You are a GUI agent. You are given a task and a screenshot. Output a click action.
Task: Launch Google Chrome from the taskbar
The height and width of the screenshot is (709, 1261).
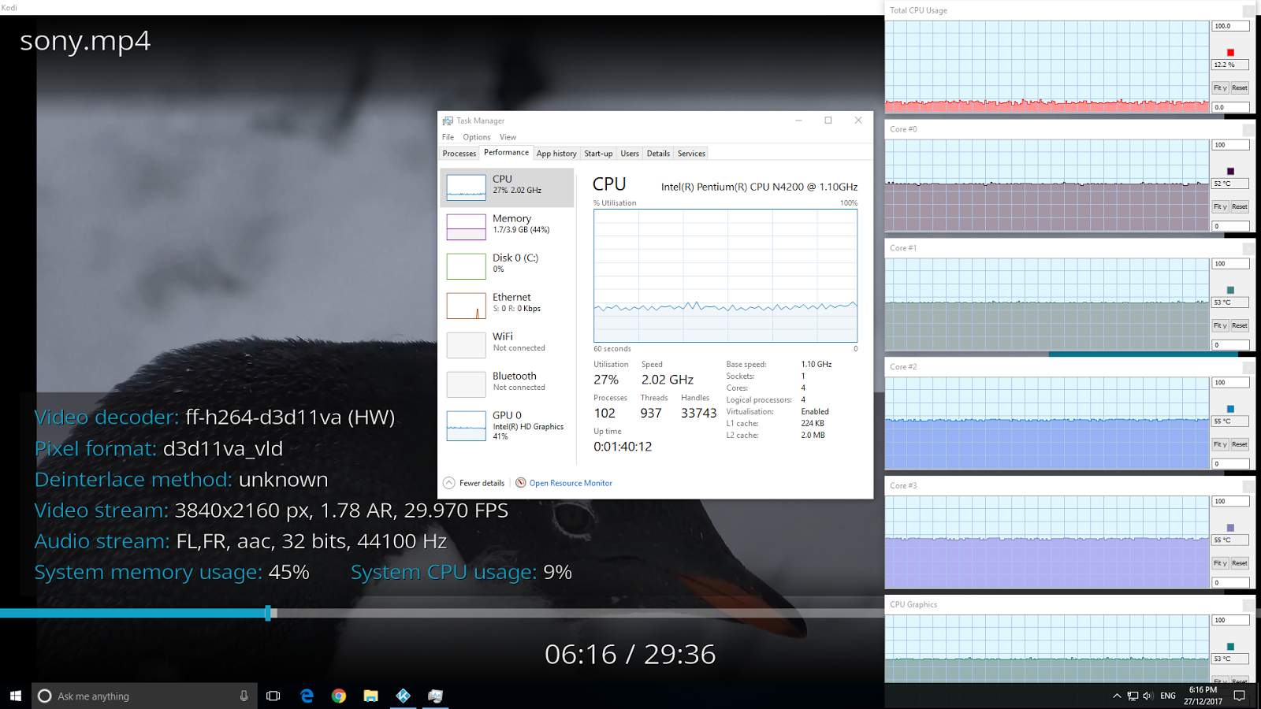click(x=339, y=696)
